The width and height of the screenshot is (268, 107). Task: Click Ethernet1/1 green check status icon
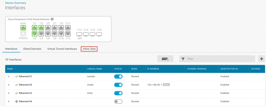coord(17,76)
